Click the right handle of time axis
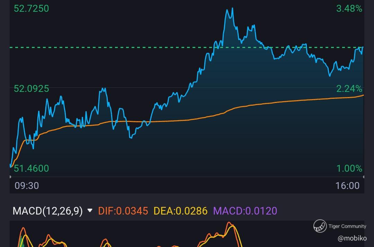The width and height of the screenshot is (374, 247). pos(364,177)
